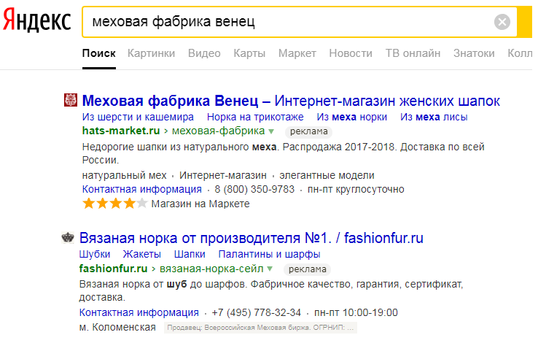Clear the search query with X icon

coord(502,23)
